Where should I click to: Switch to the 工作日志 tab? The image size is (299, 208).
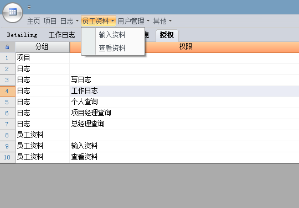coord(62,35)
